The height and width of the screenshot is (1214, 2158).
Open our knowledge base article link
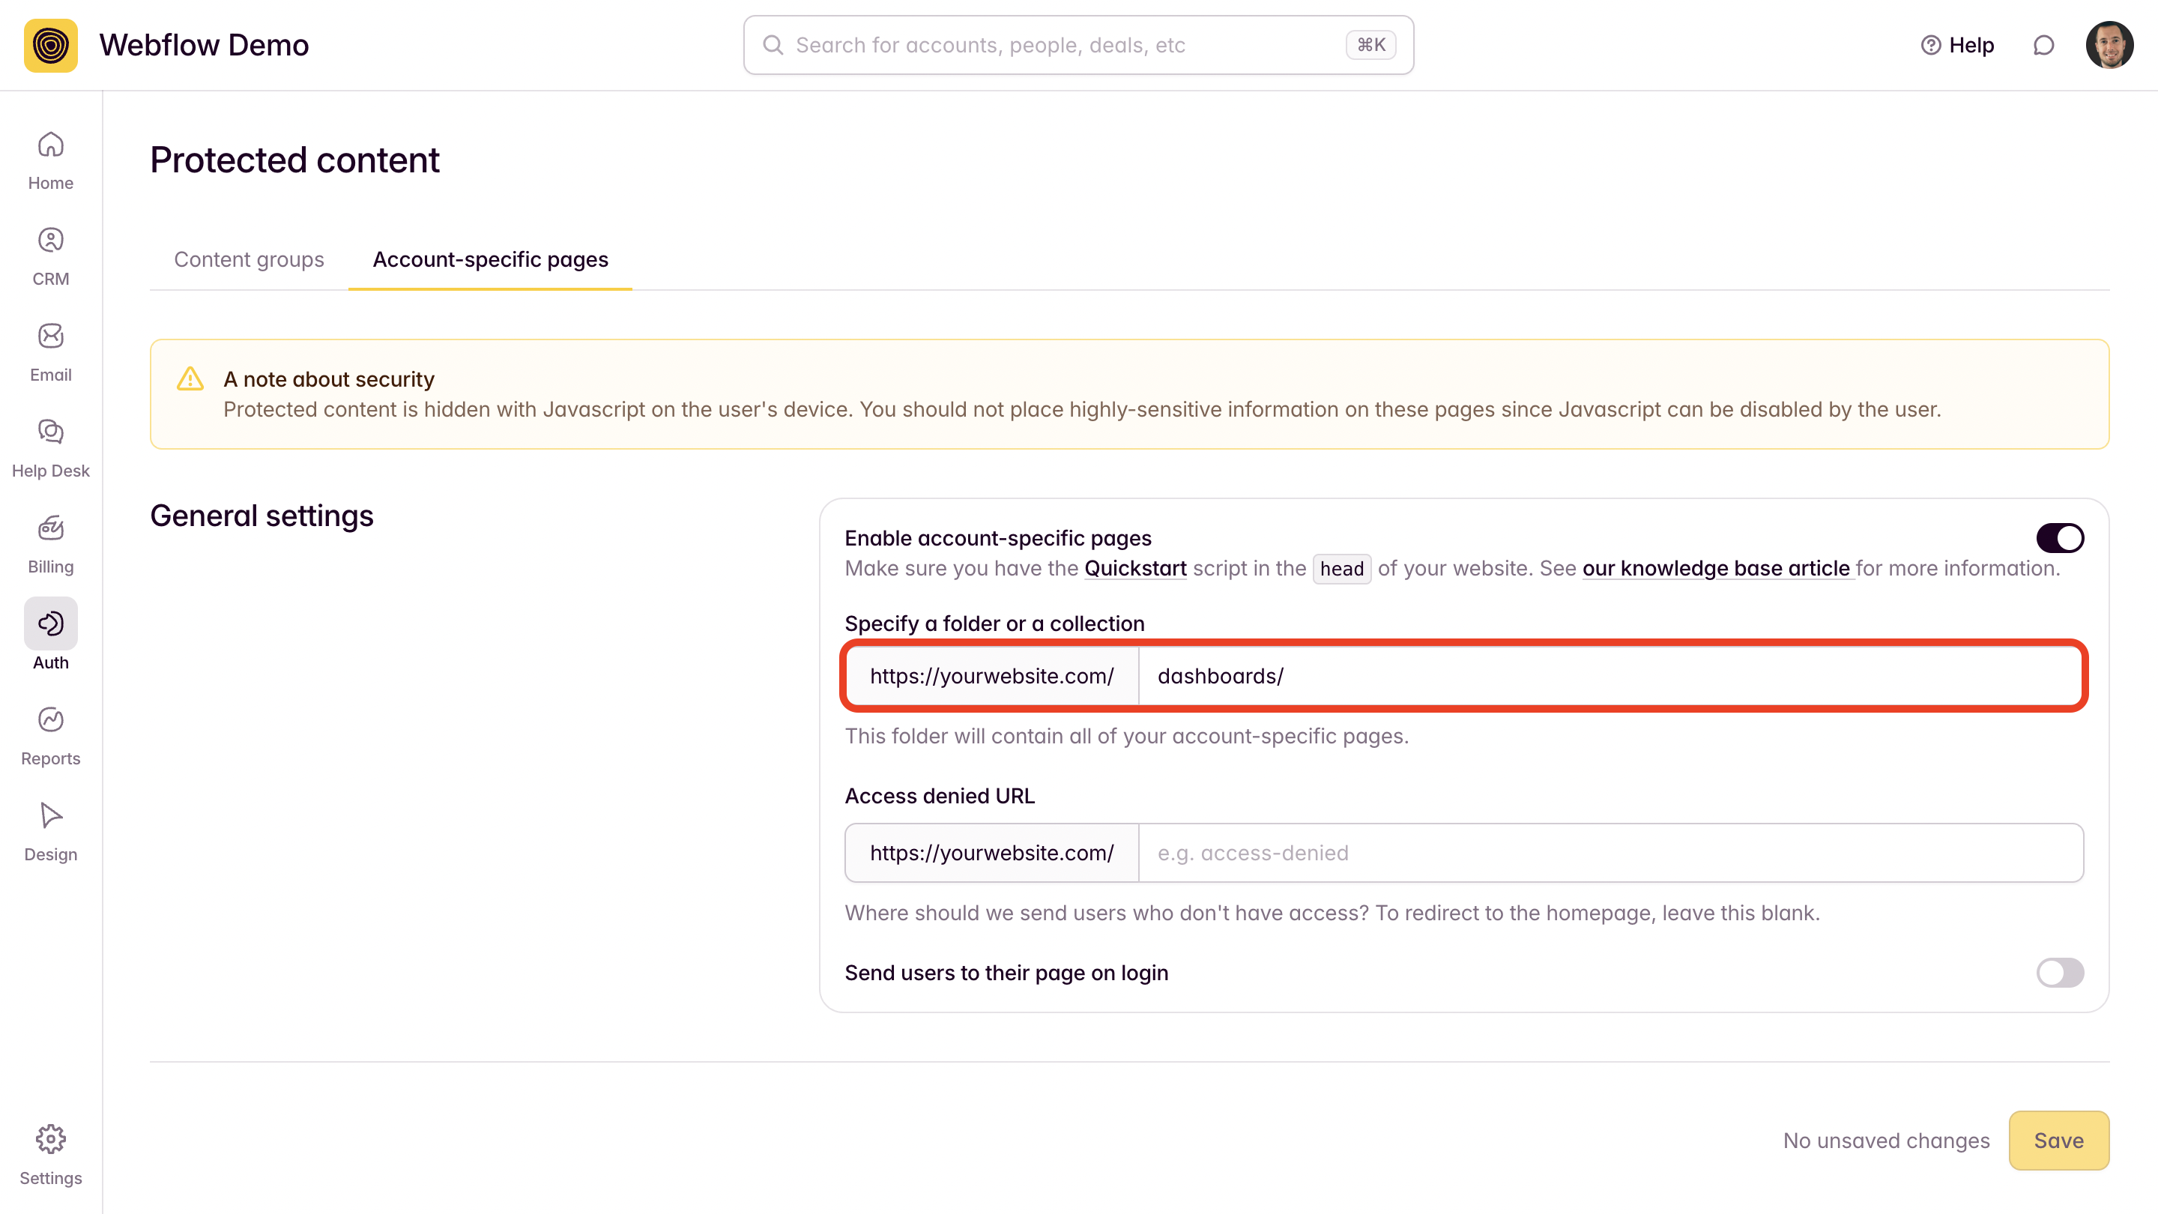(1716, 568)
